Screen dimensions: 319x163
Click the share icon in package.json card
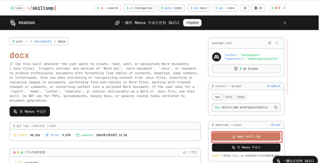click(x=270, y=43)
